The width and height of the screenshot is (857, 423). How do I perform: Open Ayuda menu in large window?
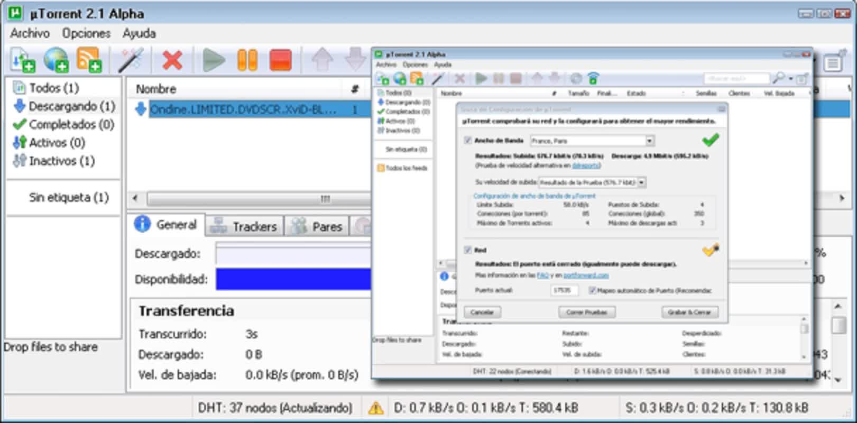click(139, 33)
